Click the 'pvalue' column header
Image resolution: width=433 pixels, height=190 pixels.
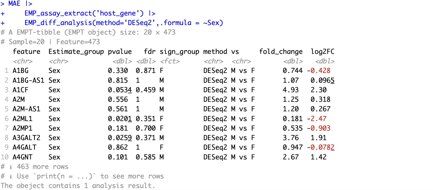[x=120, y=52]
